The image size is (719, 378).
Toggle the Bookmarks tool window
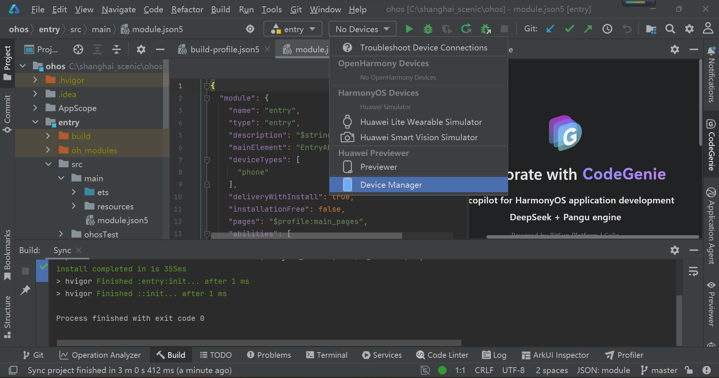(7, 255)
